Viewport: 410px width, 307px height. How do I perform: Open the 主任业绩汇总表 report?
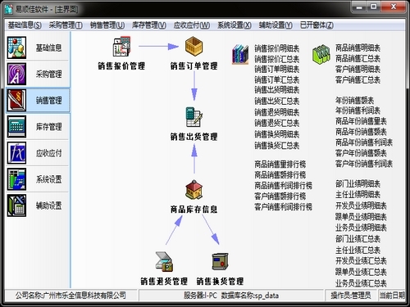358,250
